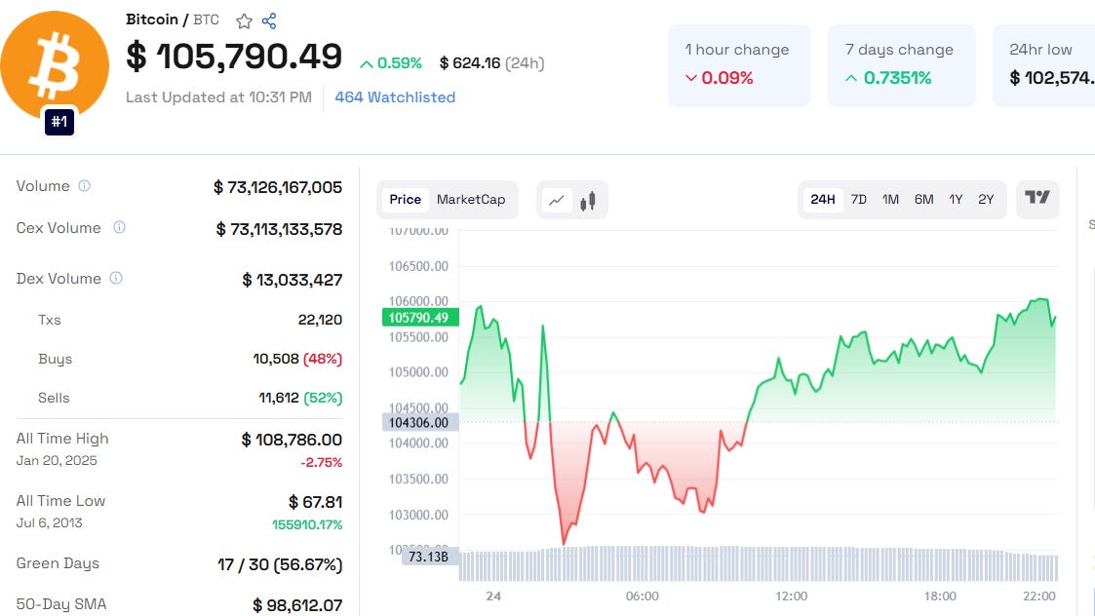Screen dimensions: 1095x616
Task: Click the 104306.00 baseline price label
Action: tap(420, 423)
